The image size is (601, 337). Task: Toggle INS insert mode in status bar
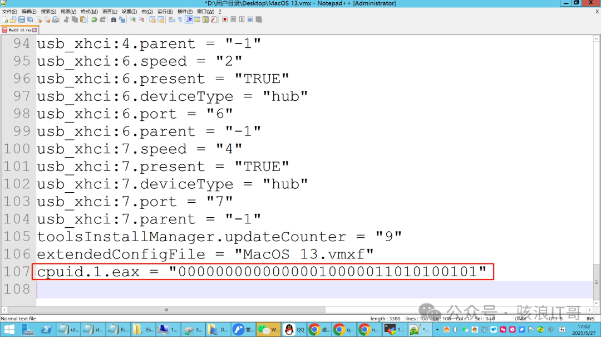coord(590,319)
